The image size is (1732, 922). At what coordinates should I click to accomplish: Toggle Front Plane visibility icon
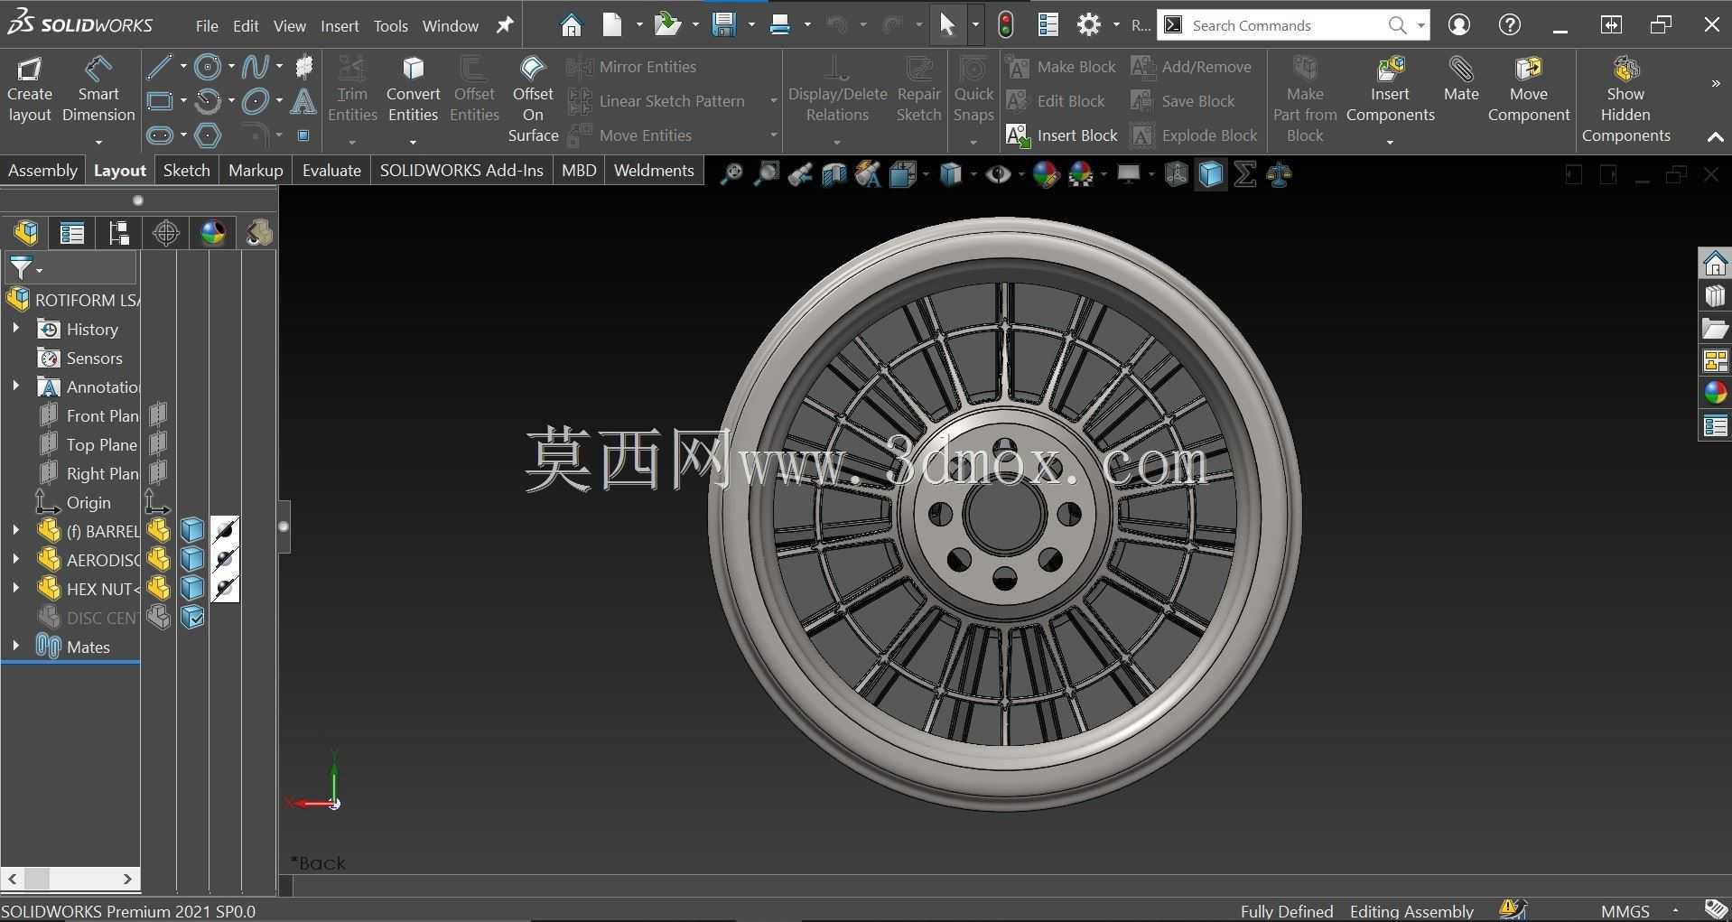click(158, 415)
